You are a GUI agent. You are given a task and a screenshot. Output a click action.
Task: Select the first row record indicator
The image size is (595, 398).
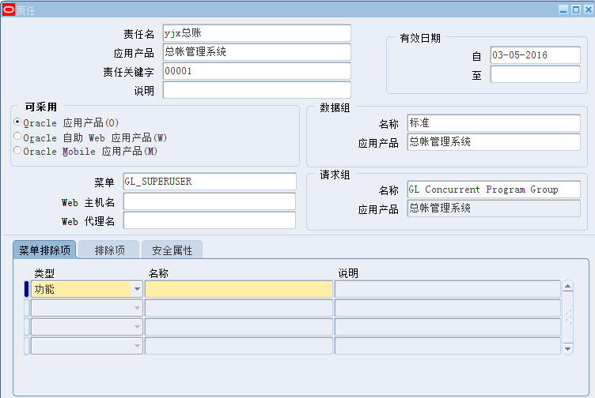[27, 289]
